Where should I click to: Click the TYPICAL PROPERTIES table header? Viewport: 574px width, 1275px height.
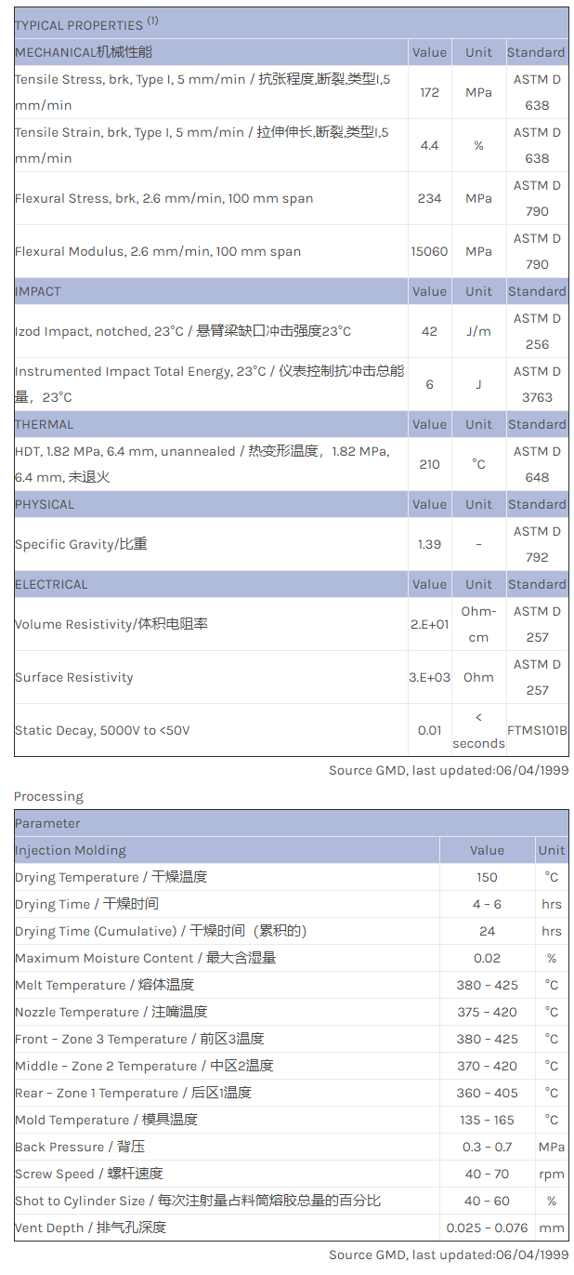point(79,25)
